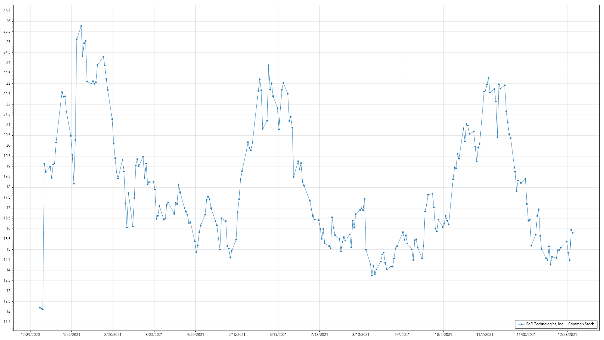Click the 8/10/2021 x-axis label
This screenshot has height=340, width=604.
click(x=361, y=335)
